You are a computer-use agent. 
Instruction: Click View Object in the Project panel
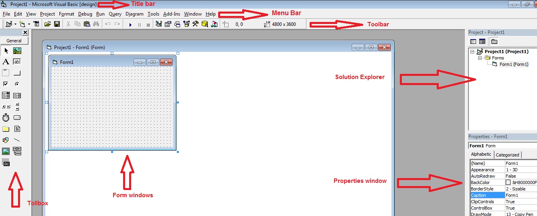(x=482, y=42)
